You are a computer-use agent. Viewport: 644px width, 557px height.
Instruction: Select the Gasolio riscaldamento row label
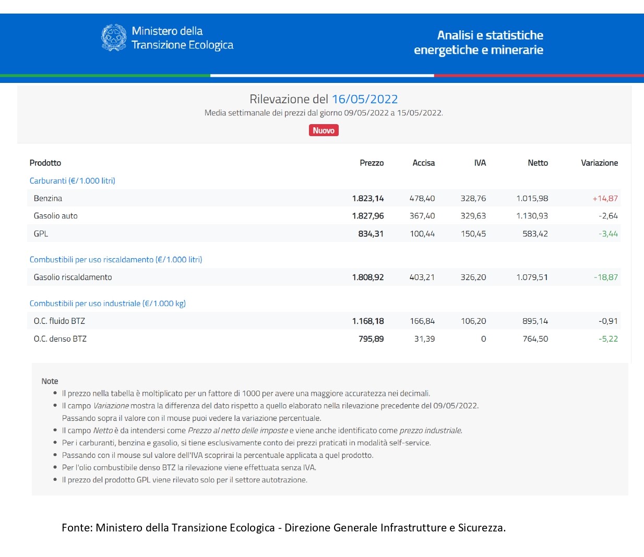pyautogui.click(x=73, y=277)
